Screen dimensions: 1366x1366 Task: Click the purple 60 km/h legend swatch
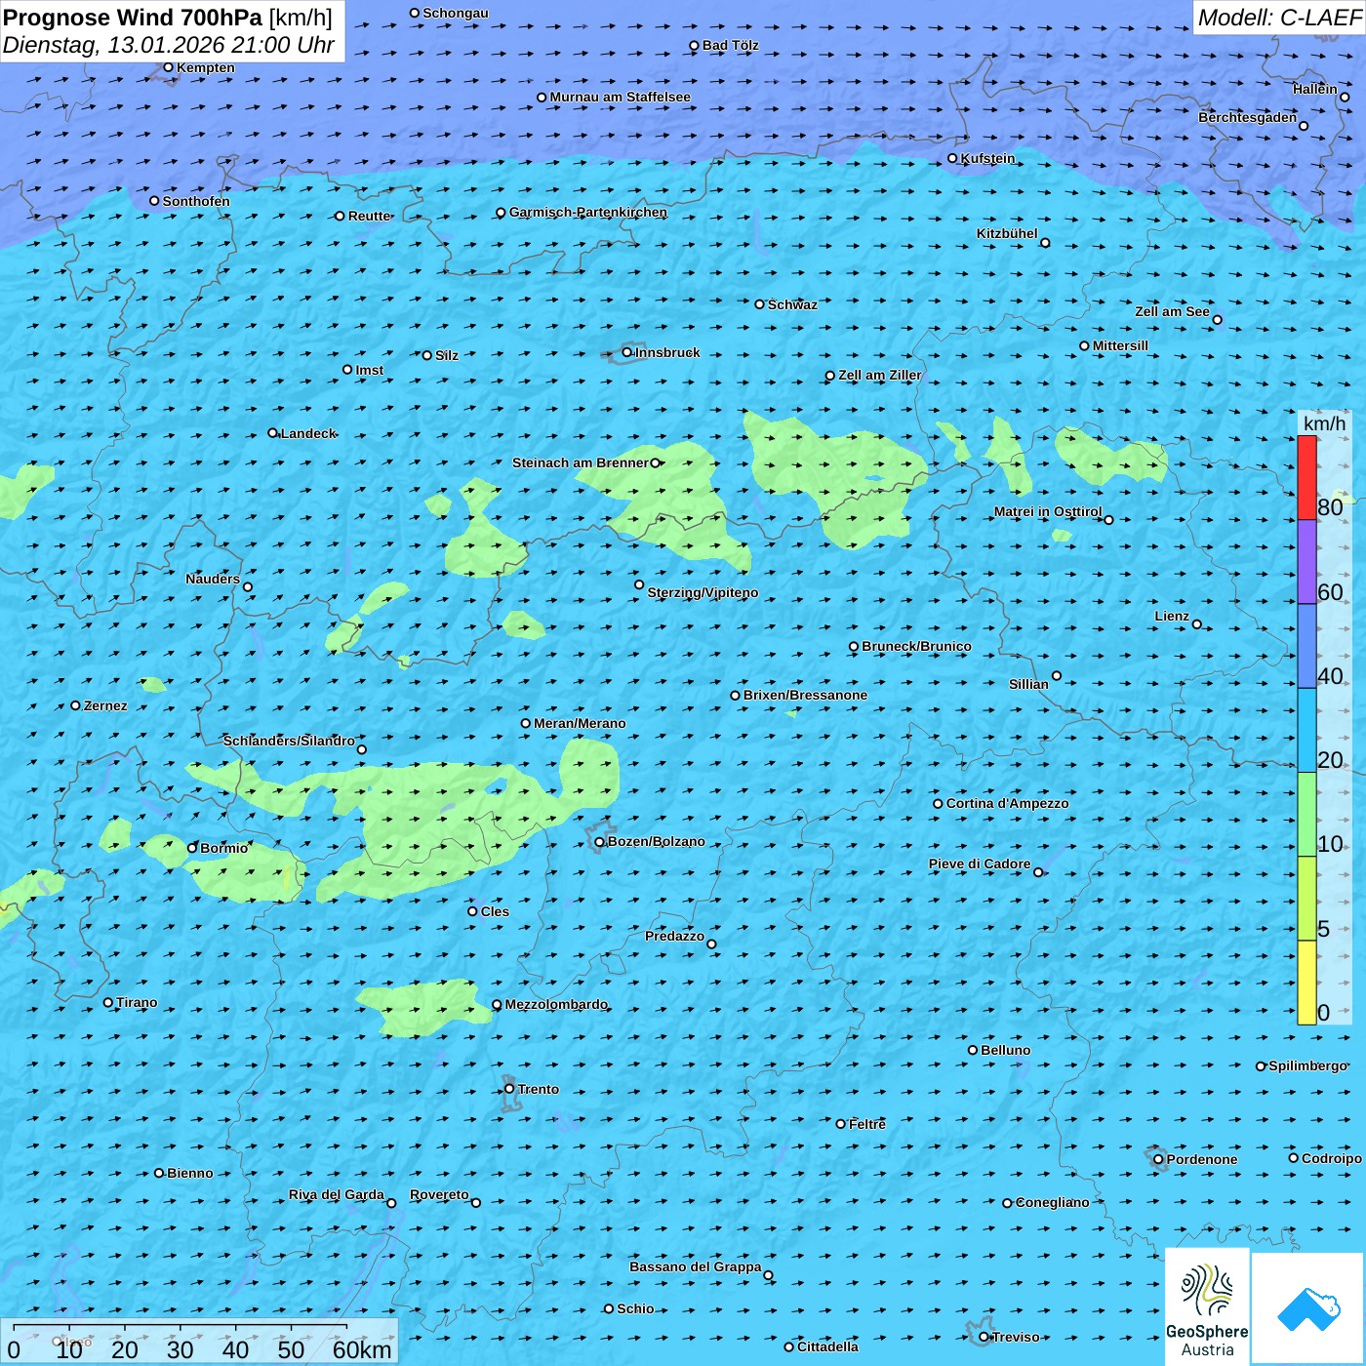1306,562
